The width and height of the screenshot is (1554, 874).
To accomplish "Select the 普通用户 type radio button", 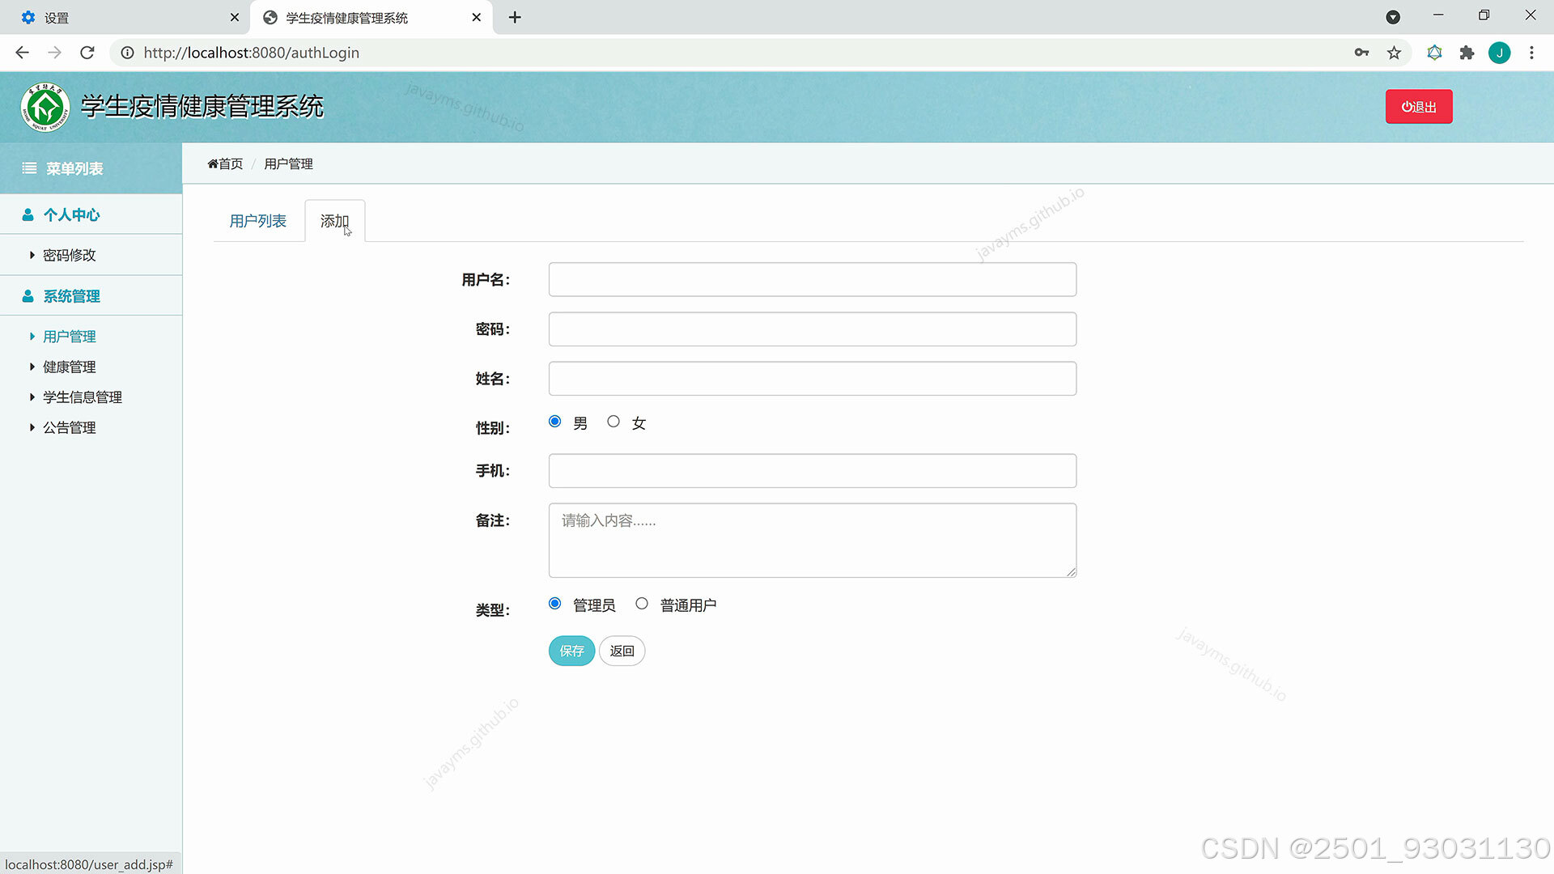I will pos(642,604).
